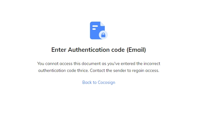
Task: Click the word Authentication in the heading
Action: [x=89, y=50]
